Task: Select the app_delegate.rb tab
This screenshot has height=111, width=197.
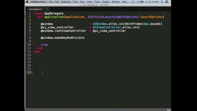Action: (x=35, y=9)
